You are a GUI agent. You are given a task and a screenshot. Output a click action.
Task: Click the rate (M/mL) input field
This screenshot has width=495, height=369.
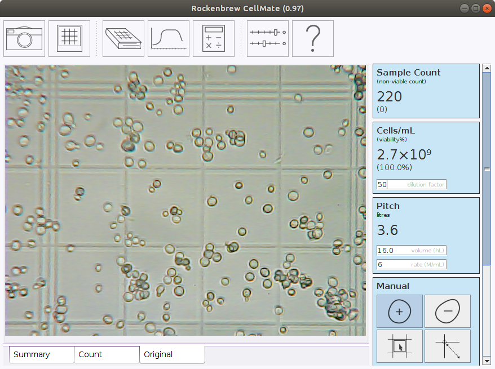point(412,264)
